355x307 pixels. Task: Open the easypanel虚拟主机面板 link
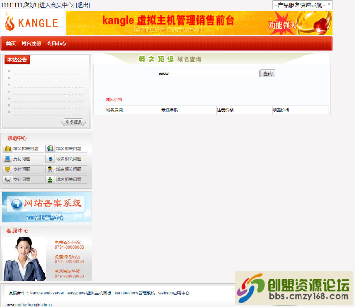click(89, 293)
